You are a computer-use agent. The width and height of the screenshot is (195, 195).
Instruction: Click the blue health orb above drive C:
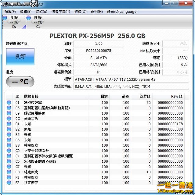(29, 18)
